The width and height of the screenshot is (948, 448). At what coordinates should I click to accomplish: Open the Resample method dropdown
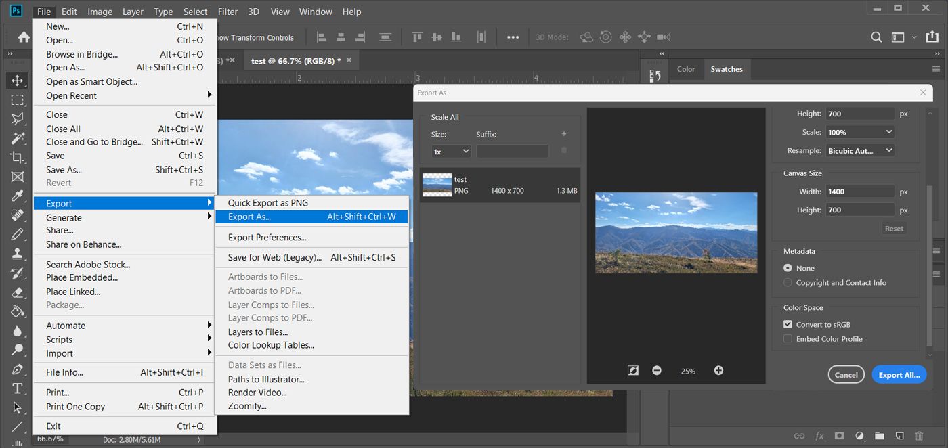(x=860, y=151)
